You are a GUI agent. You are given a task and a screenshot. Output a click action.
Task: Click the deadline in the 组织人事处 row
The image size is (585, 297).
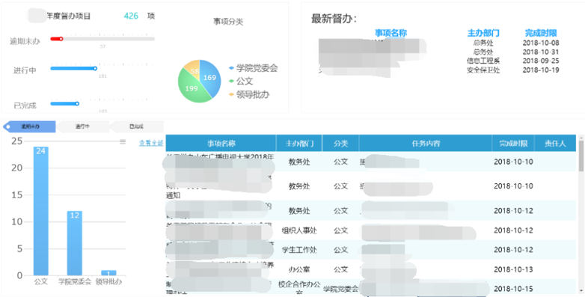513,230
